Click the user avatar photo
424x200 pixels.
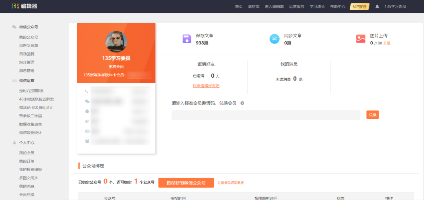coord(116,42)
